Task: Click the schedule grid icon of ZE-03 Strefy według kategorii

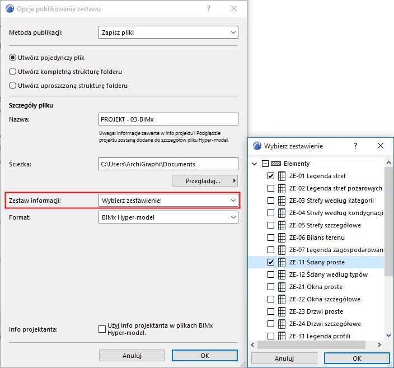Action: (x=282, y=201)
